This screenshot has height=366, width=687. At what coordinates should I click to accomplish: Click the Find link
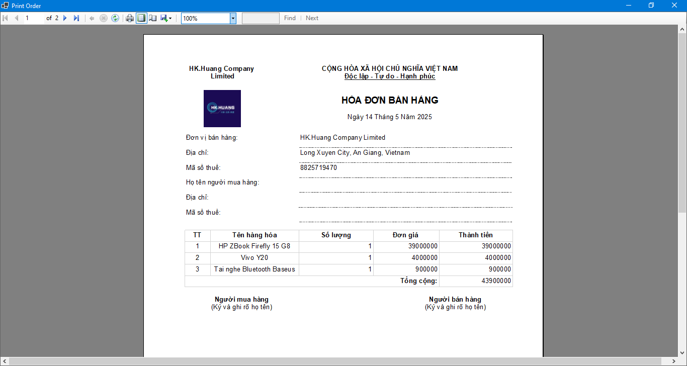[290, 18]
